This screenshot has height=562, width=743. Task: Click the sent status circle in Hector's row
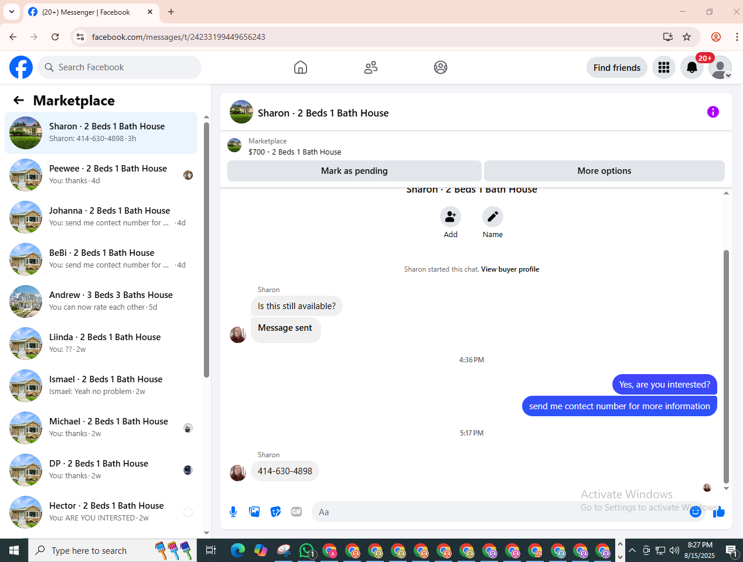click(x=188, y=512)
